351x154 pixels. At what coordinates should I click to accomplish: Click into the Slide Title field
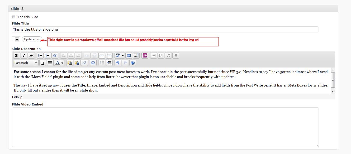[x=165, y=29]
